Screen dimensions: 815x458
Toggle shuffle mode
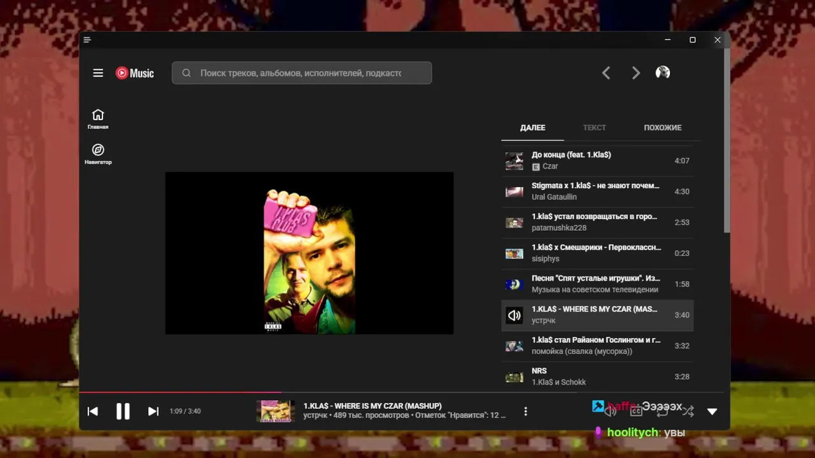tap(688, 412)
